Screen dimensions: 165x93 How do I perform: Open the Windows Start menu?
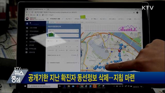coord(25,86)
